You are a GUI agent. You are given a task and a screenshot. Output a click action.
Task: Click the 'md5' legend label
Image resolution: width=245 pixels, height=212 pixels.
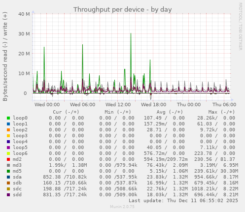17,171
